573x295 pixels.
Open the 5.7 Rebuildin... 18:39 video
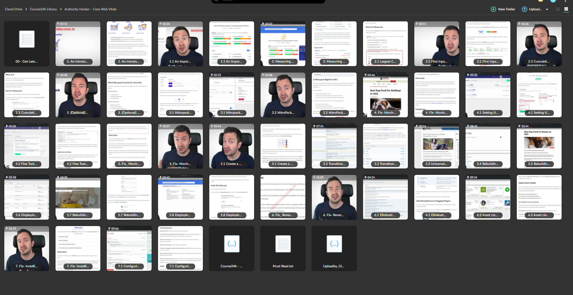pos(78,197)
